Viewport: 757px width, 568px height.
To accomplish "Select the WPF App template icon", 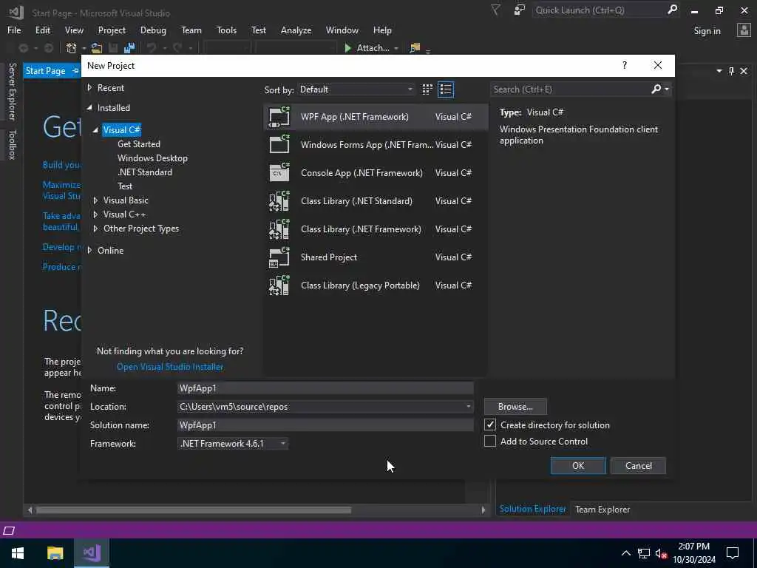I will coord(279,117).
